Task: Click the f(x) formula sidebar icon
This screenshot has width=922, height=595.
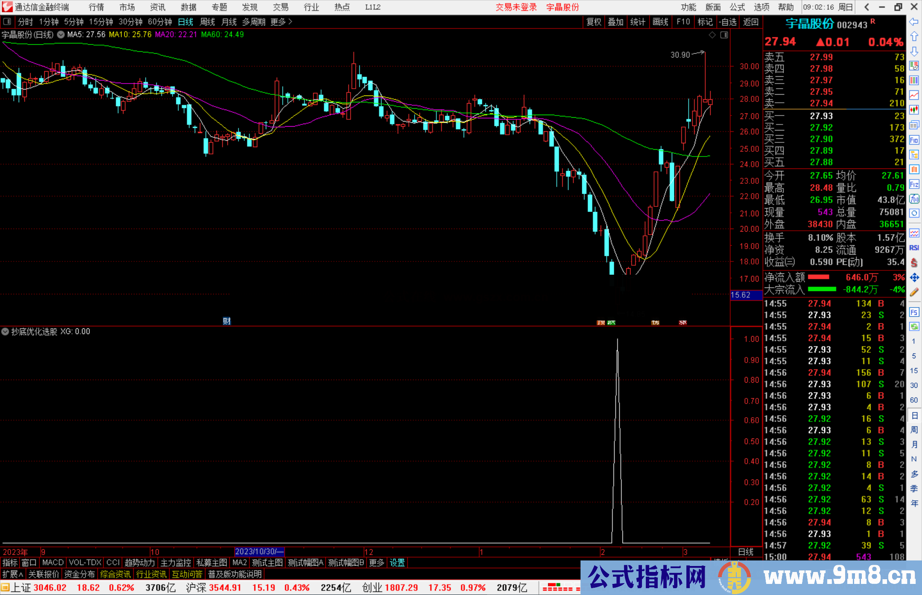Action: pos(914,199)
